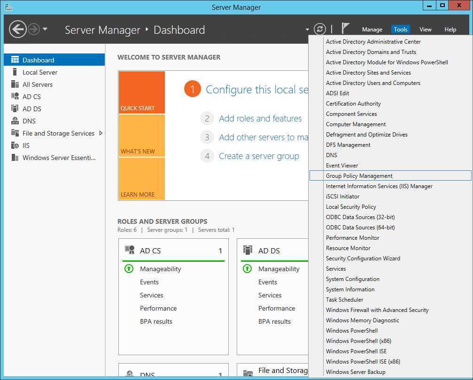Select File and Storage Services sidebar icon
This screenshot has width=473, height=380.
(x=15, y=133)
